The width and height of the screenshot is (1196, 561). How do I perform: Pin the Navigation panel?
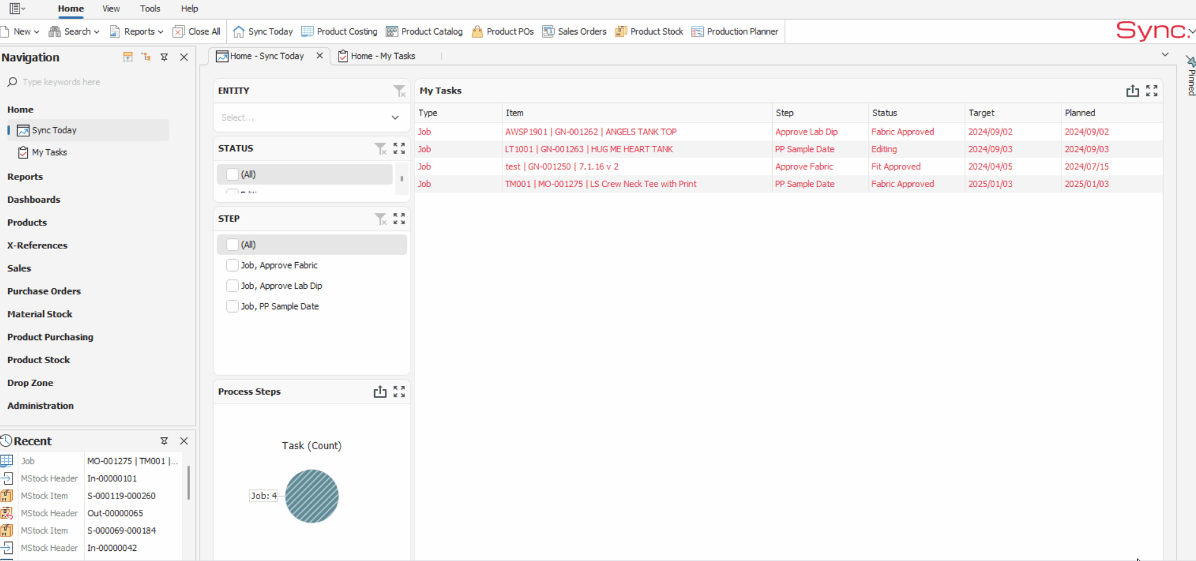coord(164,57)
